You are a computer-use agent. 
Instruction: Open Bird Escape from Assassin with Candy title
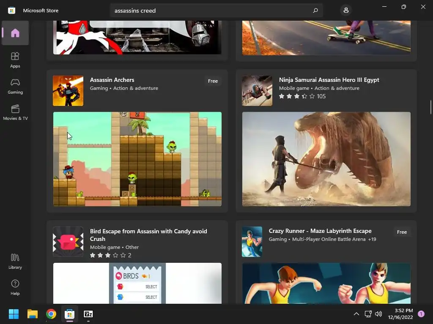[x=148, y=235]
